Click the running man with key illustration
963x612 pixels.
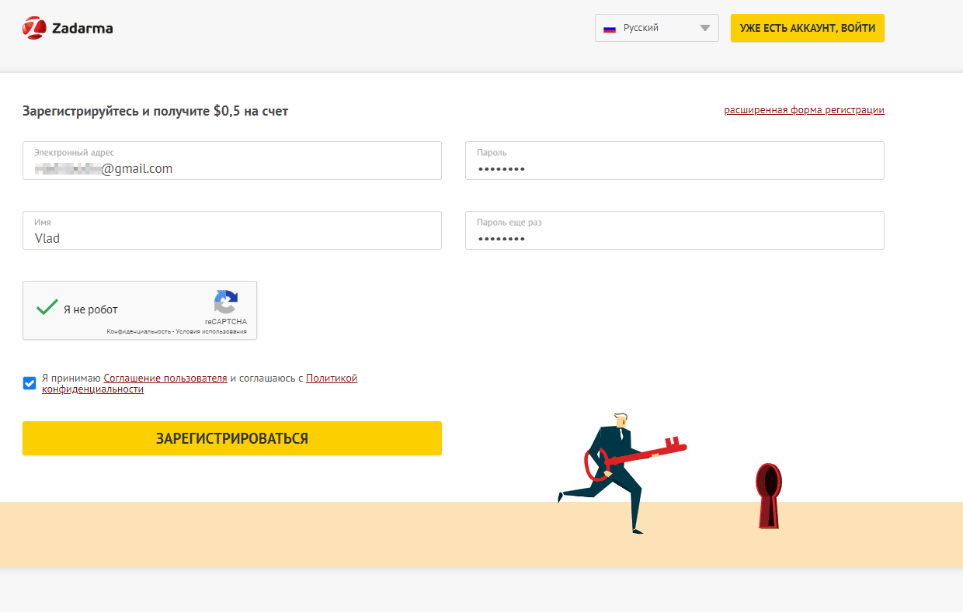(620, 473)
